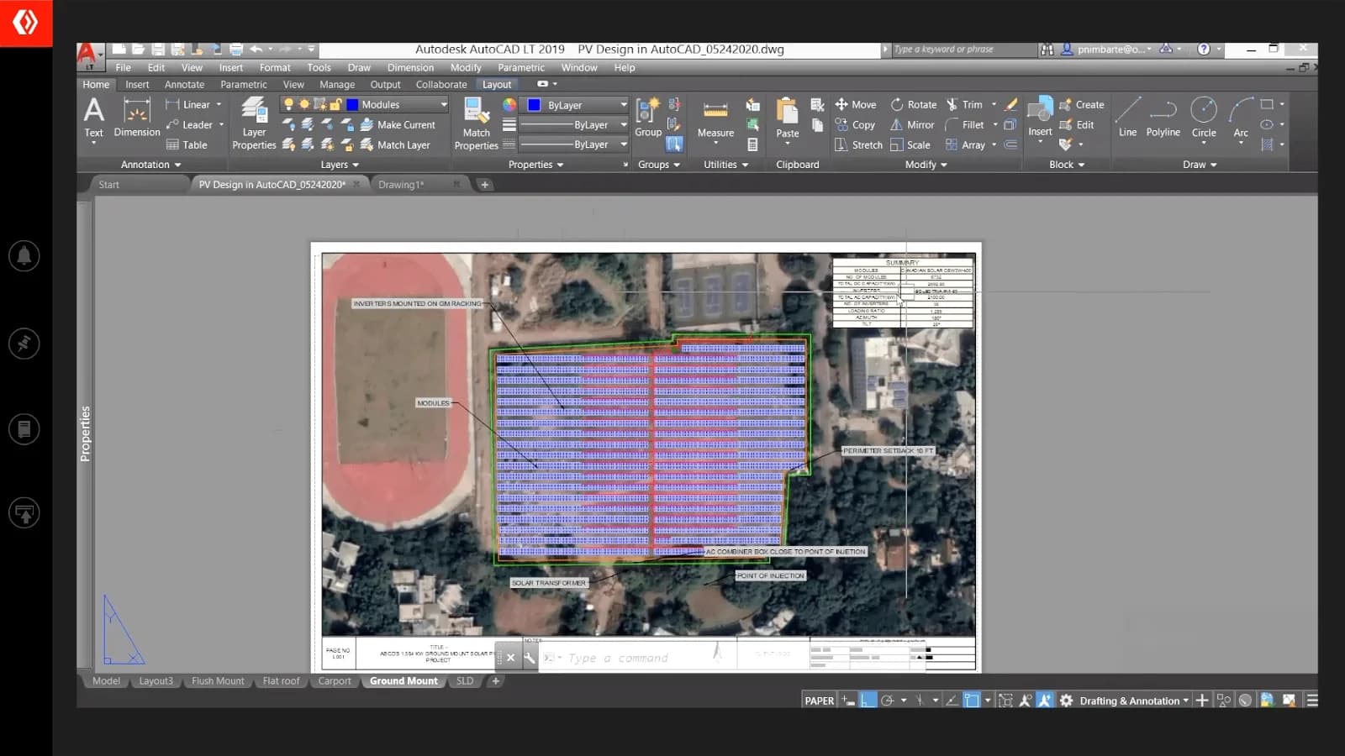Screen dimensions: 1345x756
Task: Click the blue ByLayer object color swatch
Action: (x=534, y=105)
